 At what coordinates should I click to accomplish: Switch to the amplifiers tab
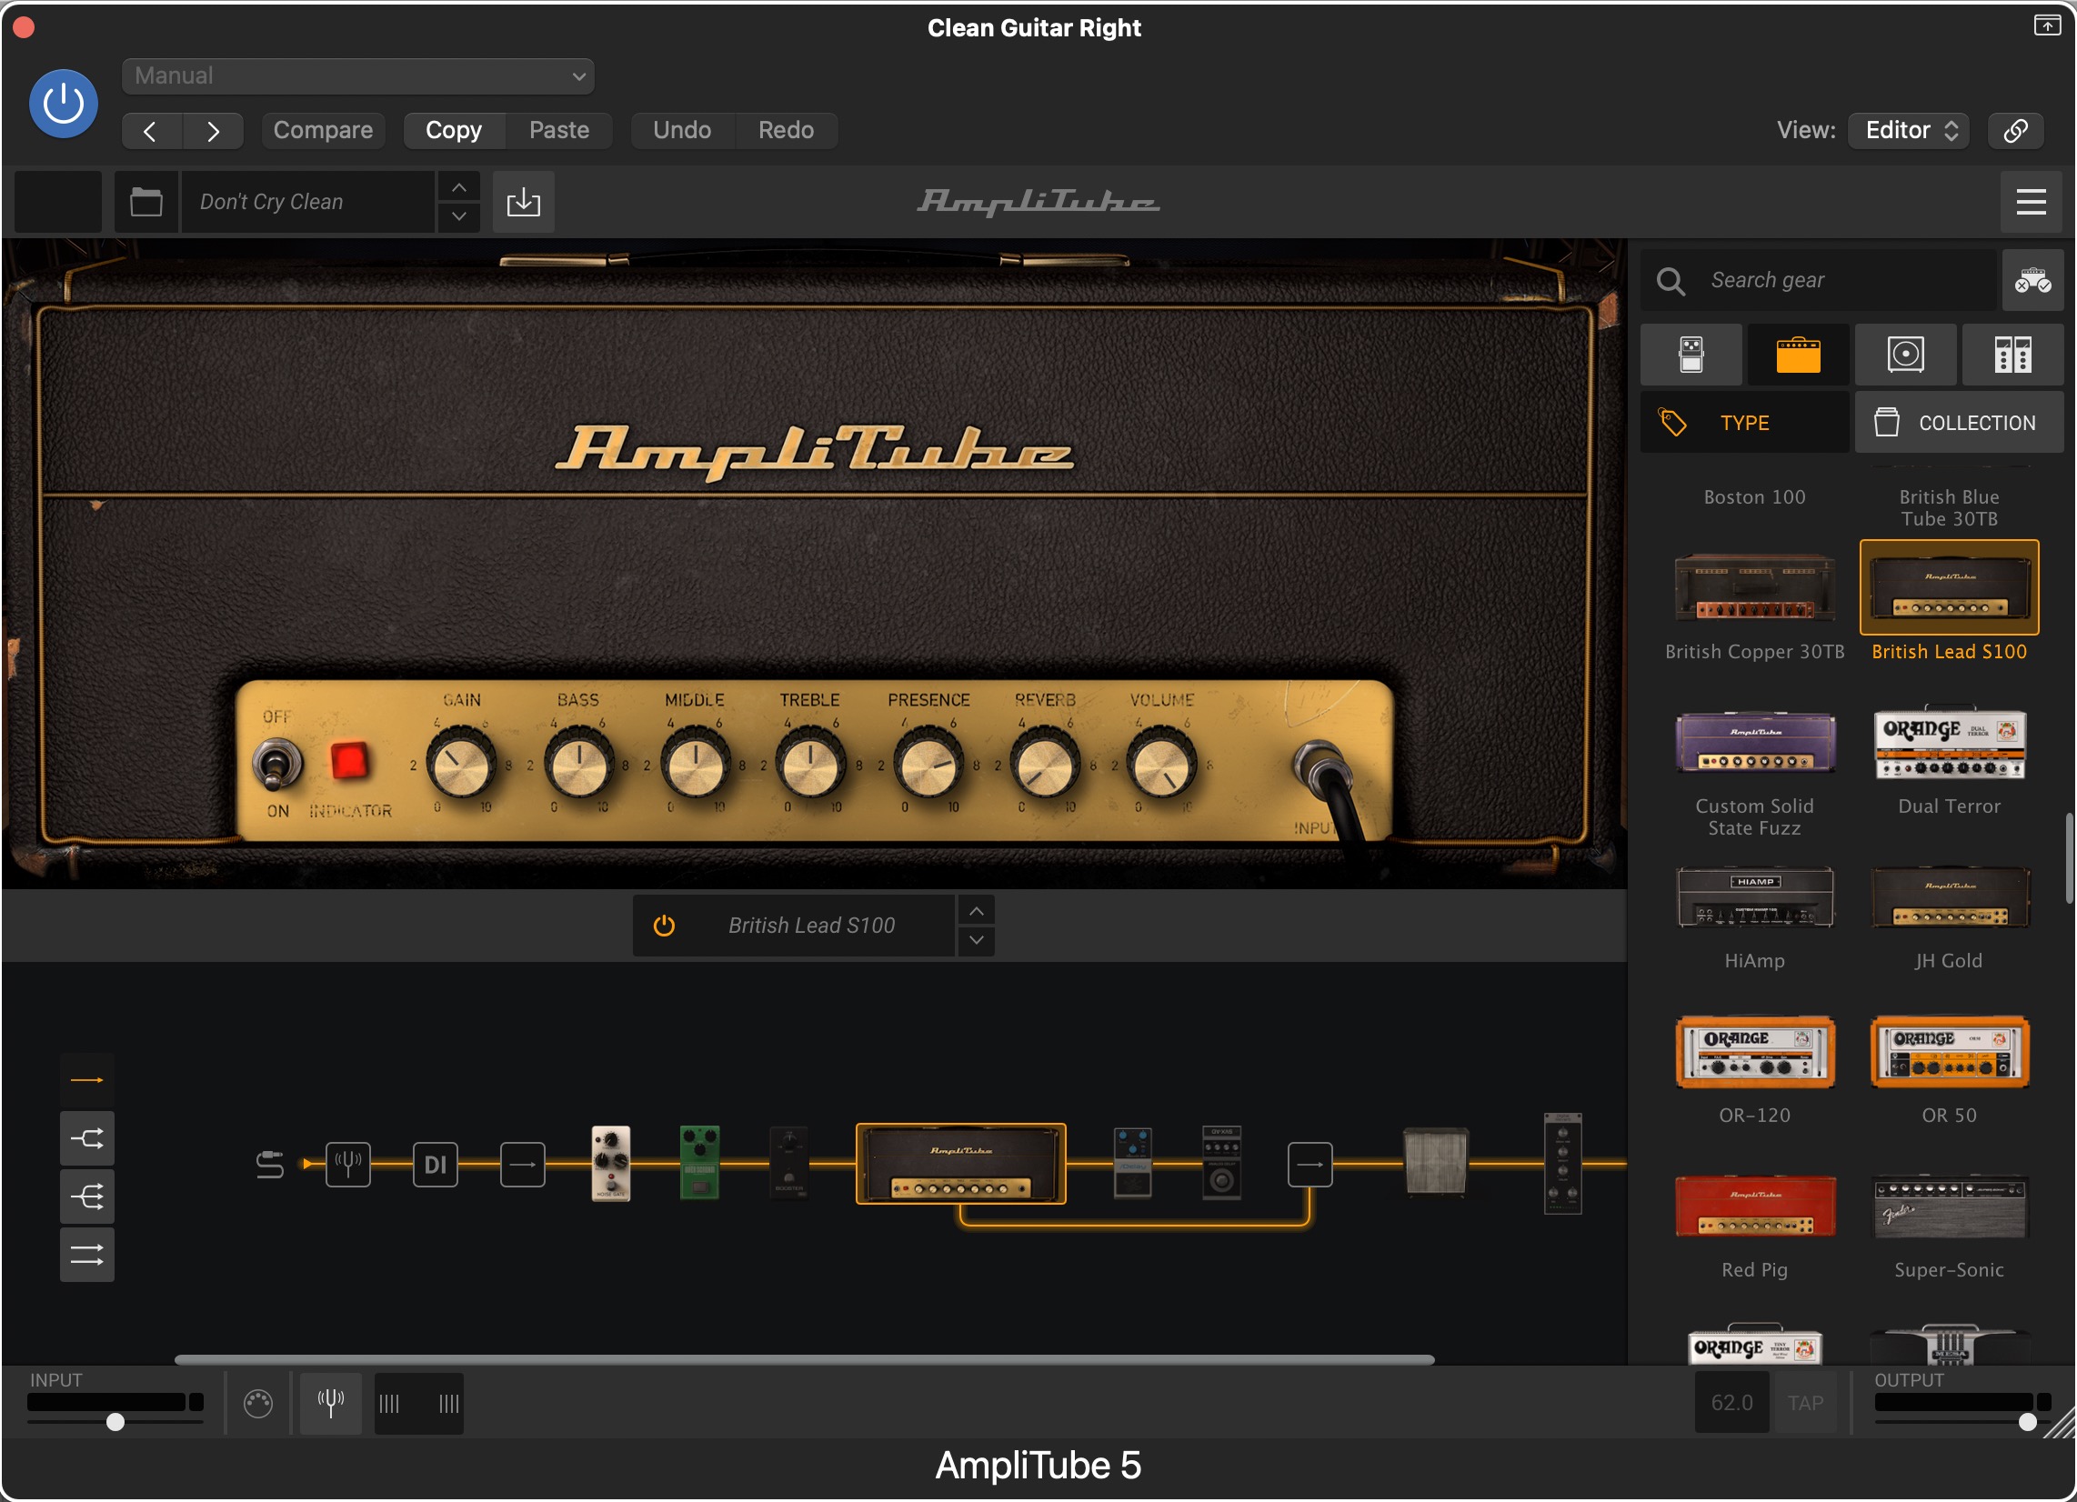[1798, 355]
